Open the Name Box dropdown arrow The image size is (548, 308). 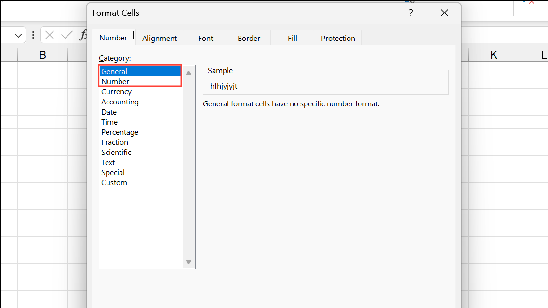tap(18, 35)
